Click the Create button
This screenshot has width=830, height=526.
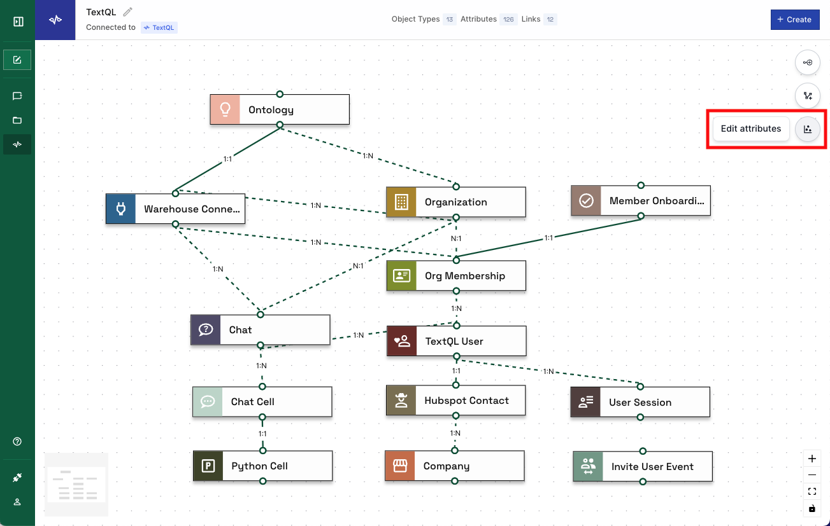click(795, 20)
